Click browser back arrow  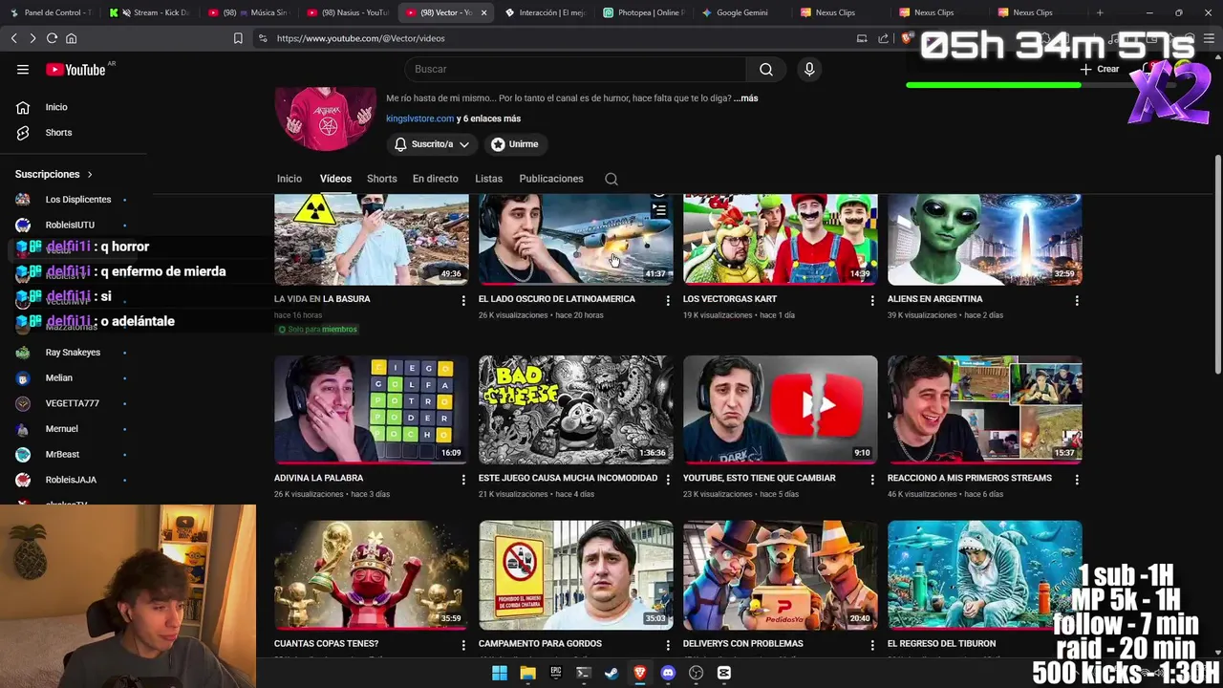tap(13, 38)
